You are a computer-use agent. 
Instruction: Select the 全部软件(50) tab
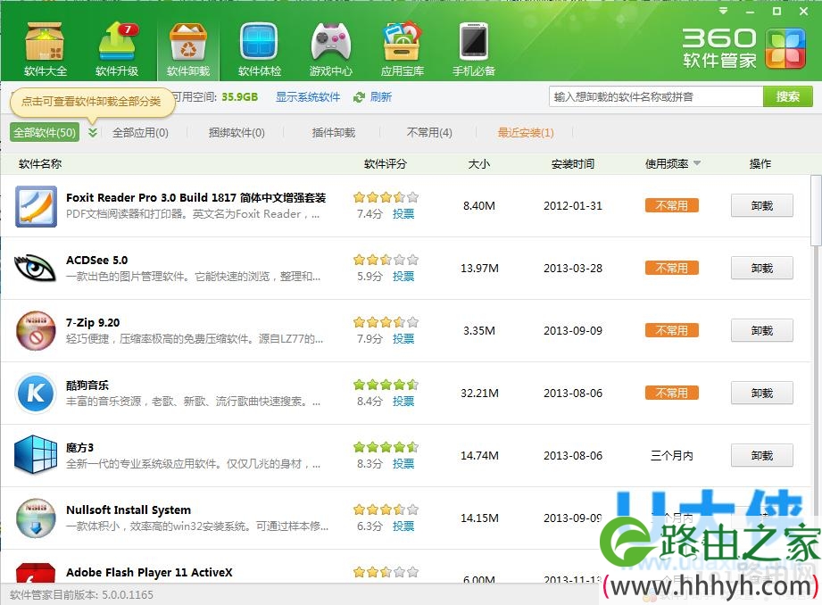[45, 133]
